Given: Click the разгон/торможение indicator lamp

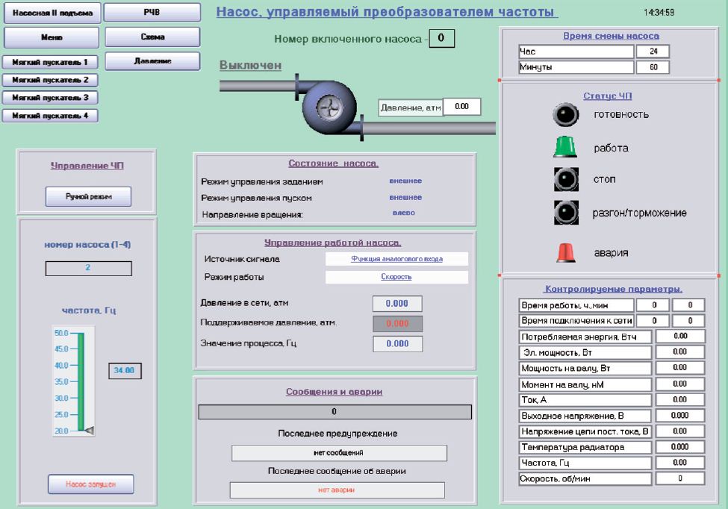Looking at the screenshot, I should point(565,213).
